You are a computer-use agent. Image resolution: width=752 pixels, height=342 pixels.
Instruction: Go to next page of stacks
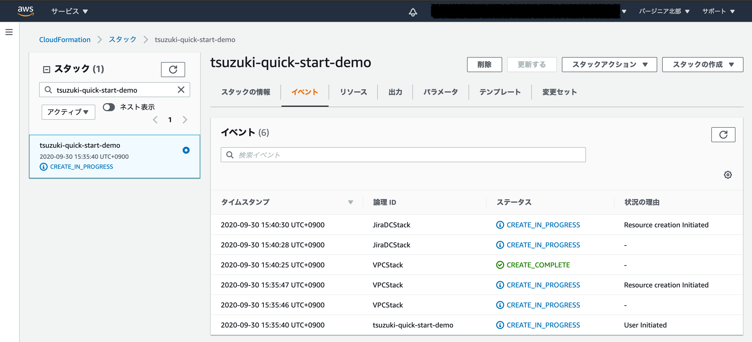pyautogui.click(x=185, y=120)
